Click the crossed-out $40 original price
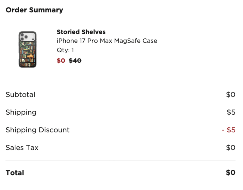This screenshot has height=190, width=243. (75, 61)
